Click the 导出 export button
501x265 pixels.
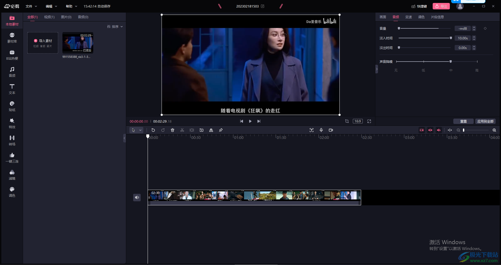tap(441, 6)
